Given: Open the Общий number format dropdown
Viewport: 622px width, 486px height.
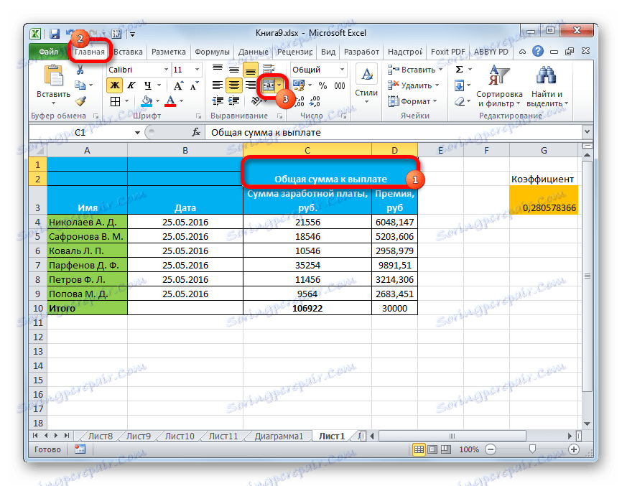Looking at the screenshot, I should coord(342,70).
